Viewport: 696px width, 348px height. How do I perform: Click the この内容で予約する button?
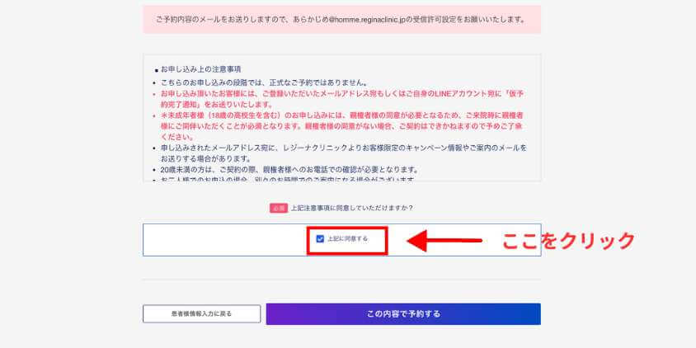(403, 314)
